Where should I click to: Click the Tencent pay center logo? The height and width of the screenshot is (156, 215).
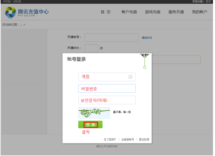pyautogui.click(x=27, y=12)
